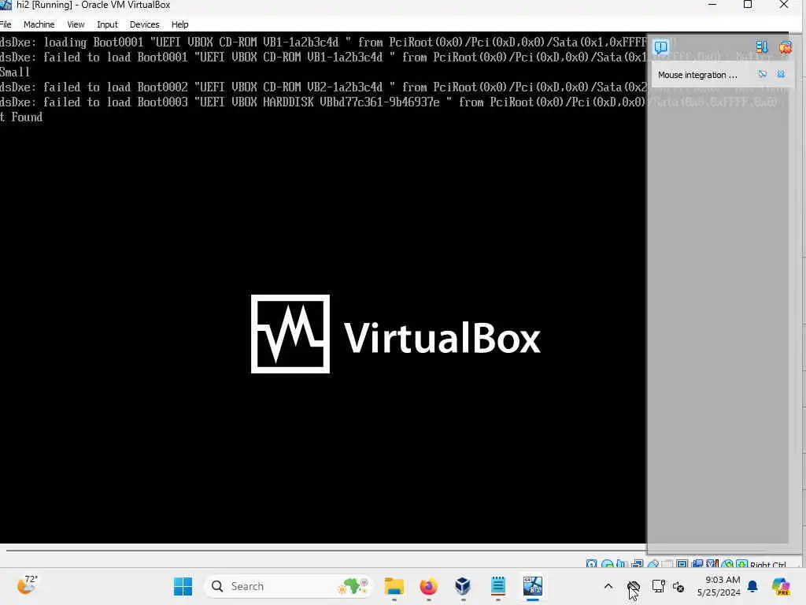Open the Help menu
This screenshot has height=605, width=806.
[180, 24]
